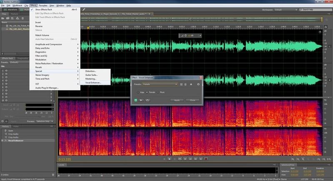Switch to the Waveform editor view

[x=10, y=10]
